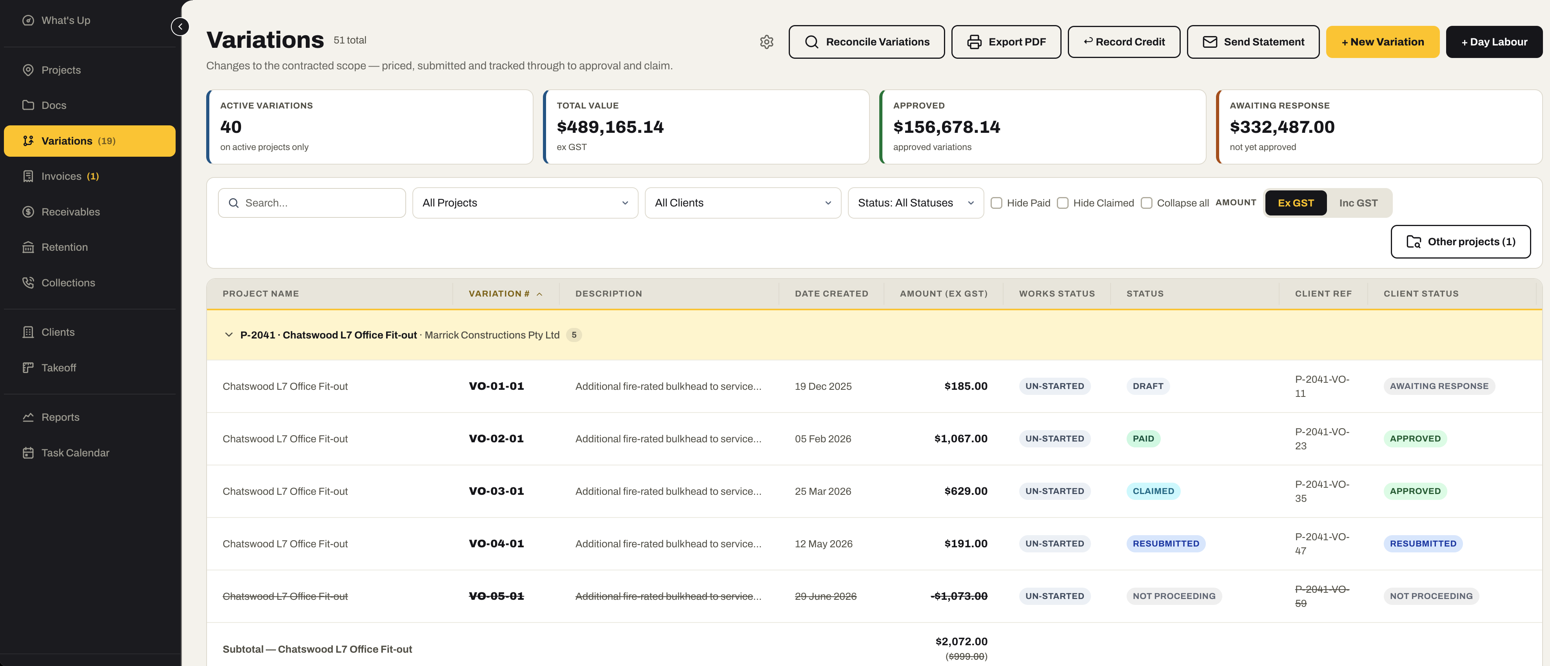
Task: Click the Reconcile Variations button
Action: pos(866,42)
